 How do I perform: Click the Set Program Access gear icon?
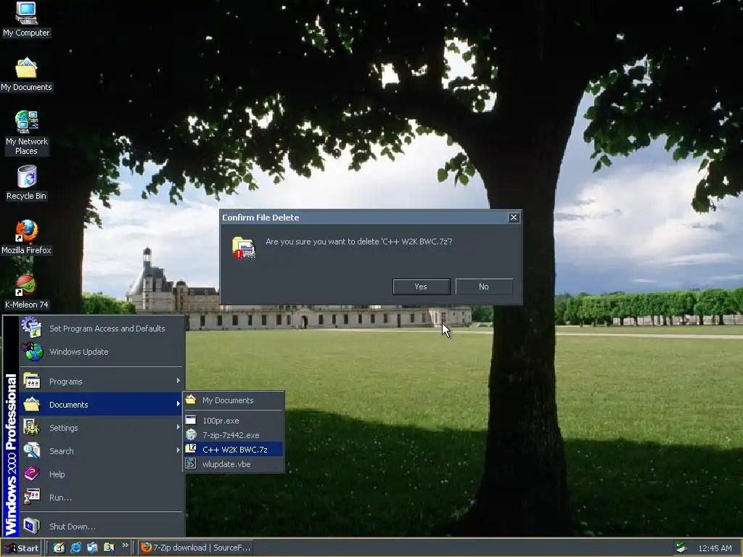point(31,327)
